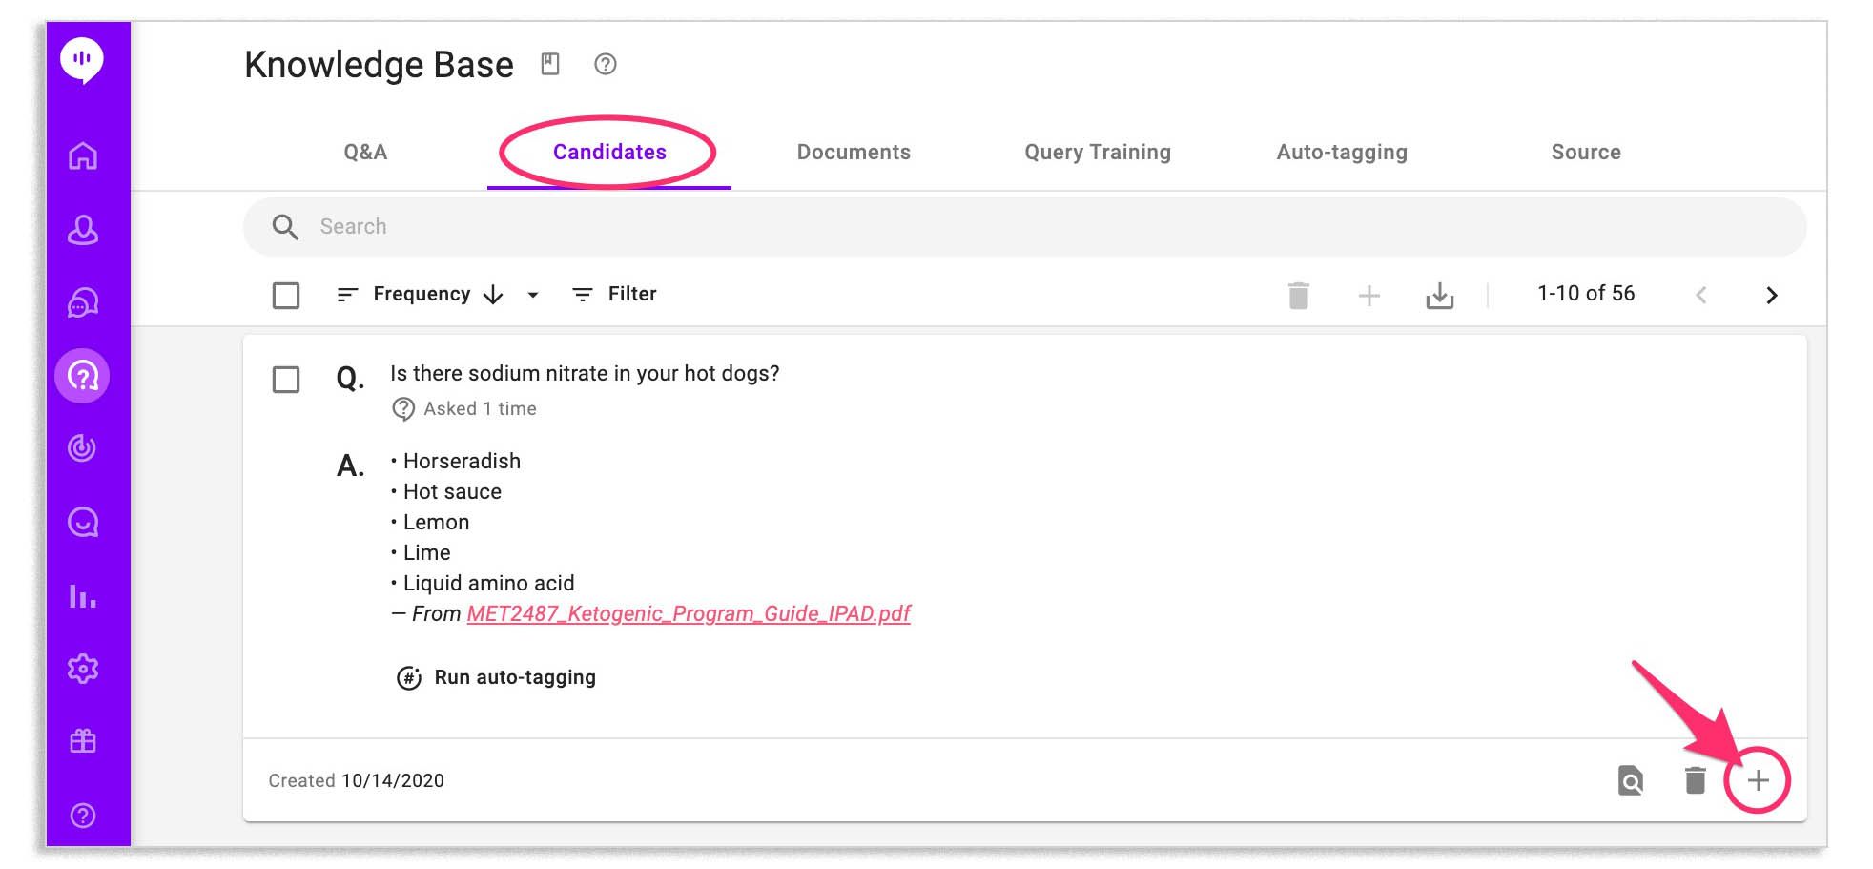
Task: Open the contacts person icon in the sidebar
Action: click(x=83, y=230)
